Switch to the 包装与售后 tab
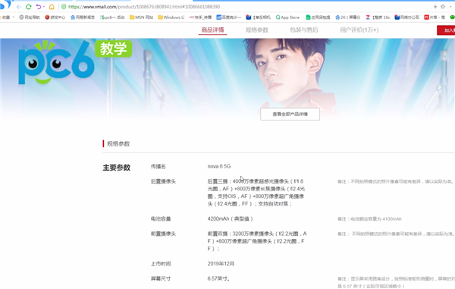This screenshot has width=455, height=289. point(304,30)
